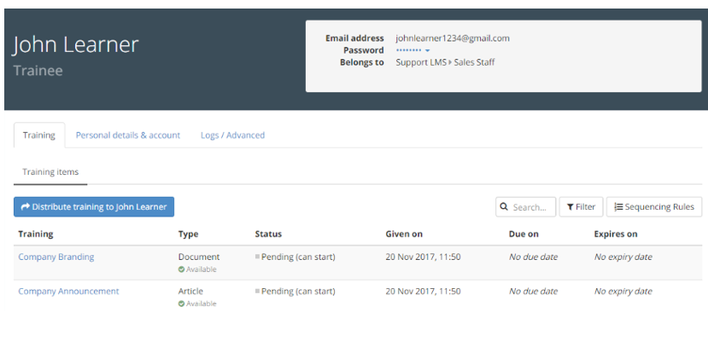The width and height of the screenshot is (708, 341).
Task: Select the Training items sub-tab
Action: (x=50, y=171)
